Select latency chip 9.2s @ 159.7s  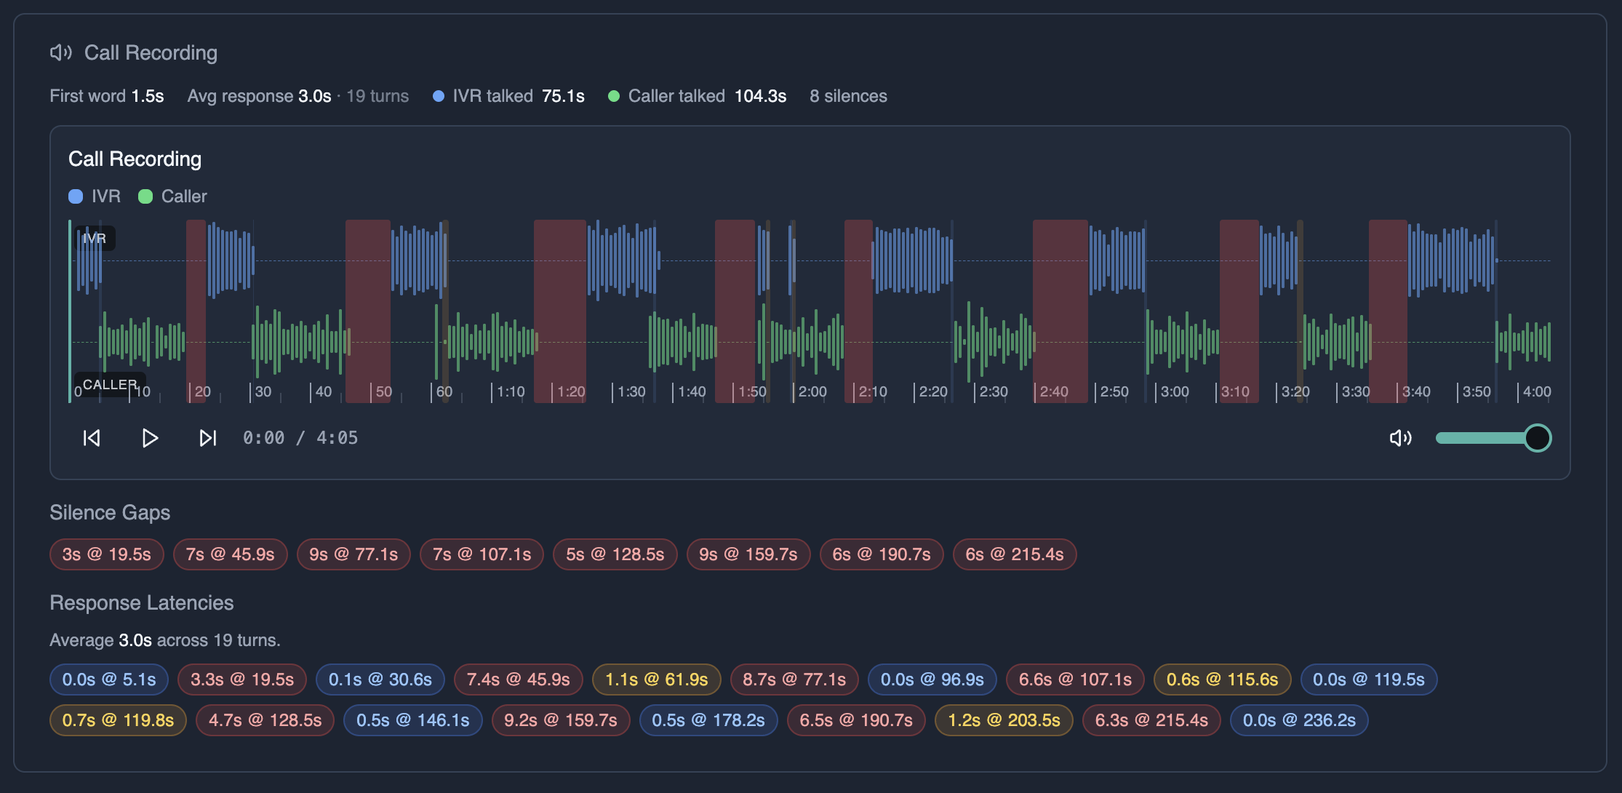[561, 720]
